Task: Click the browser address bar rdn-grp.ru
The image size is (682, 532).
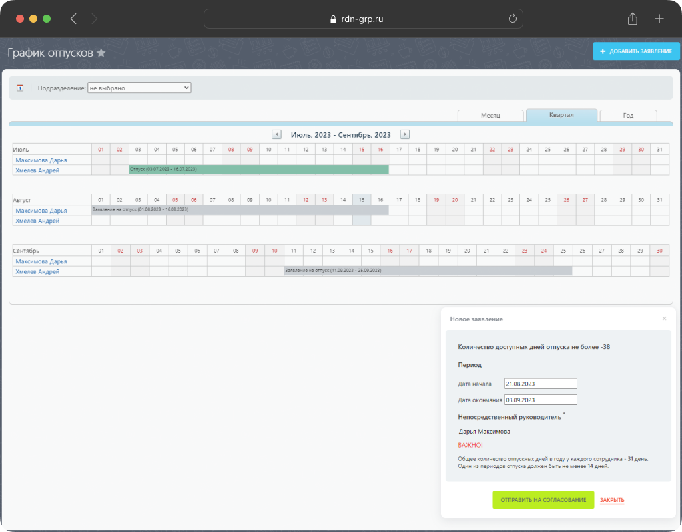Action: point(363,19)
